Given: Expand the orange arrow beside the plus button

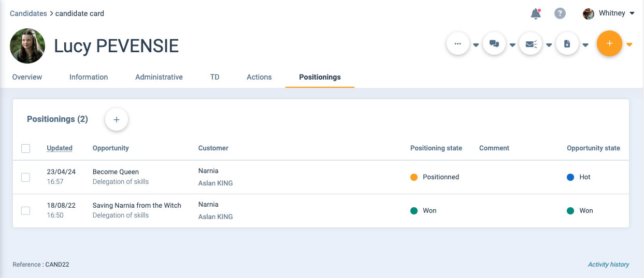Looking at the screenshot, I should point(629,45).
